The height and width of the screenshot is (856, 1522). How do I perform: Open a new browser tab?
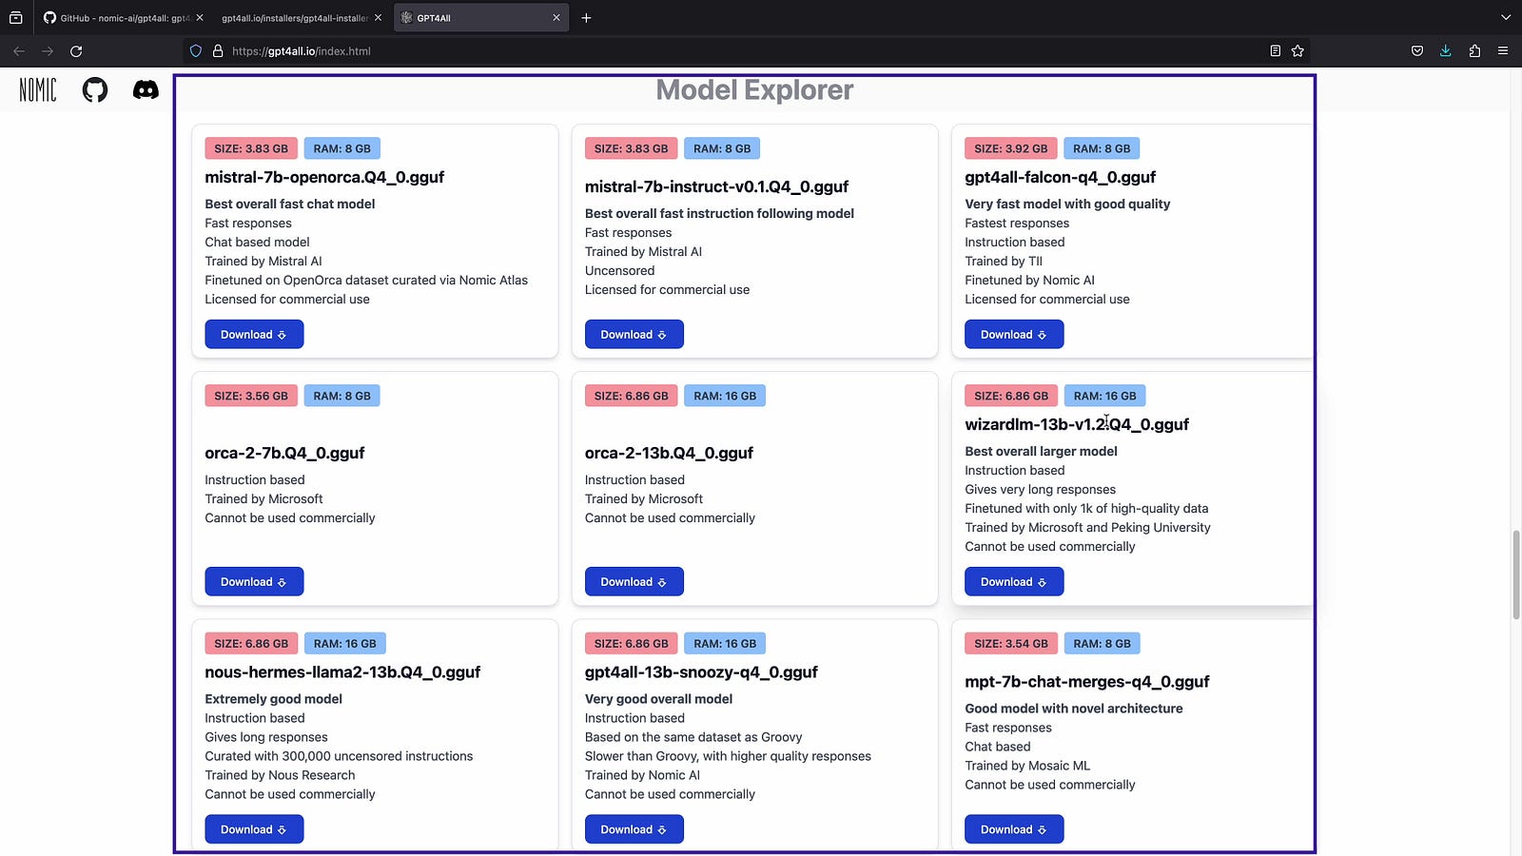586,18
